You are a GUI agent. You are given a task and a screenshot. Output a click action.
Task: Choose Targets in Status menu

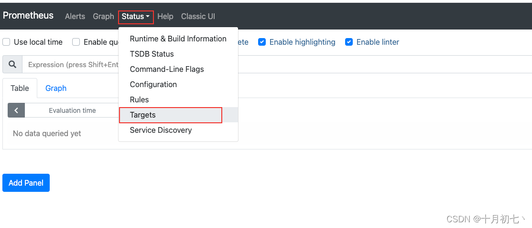[x=178, y=115]
